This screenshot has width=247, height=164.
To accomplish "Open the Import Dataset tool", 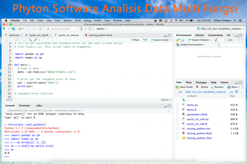I will (199, 40).
